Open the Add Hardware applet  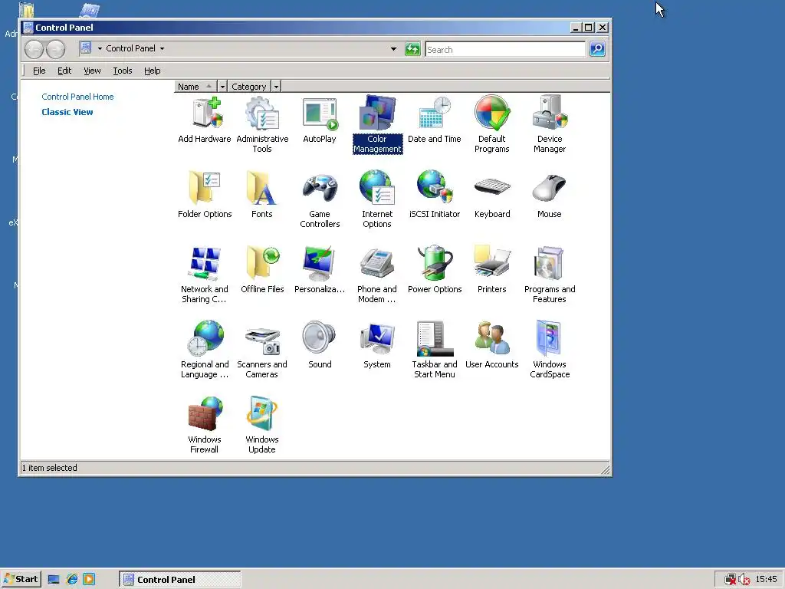point(204,120)
